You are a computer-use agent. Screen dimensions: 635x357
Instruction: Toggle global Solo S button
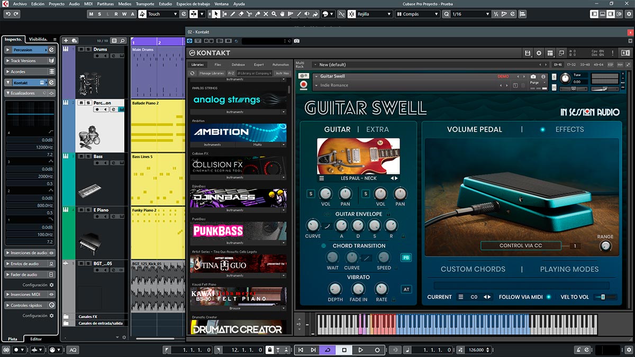coord(99,14)
